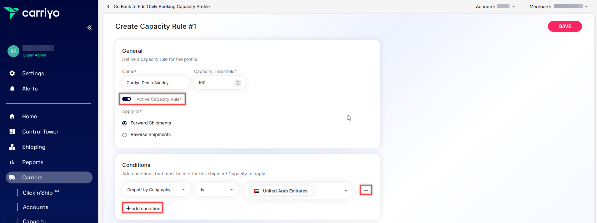Click the Home house icon
597x223 pixels.
coord(12,116)
